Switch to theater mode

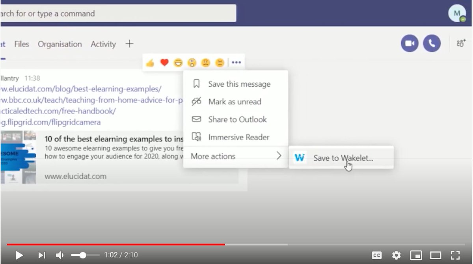pos(436,255)
